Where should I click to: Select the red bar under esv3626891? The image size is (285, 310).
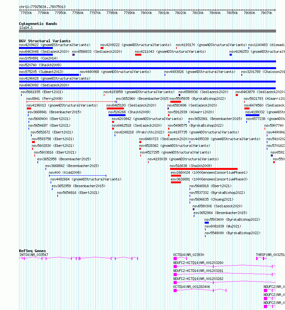point(176,182)
